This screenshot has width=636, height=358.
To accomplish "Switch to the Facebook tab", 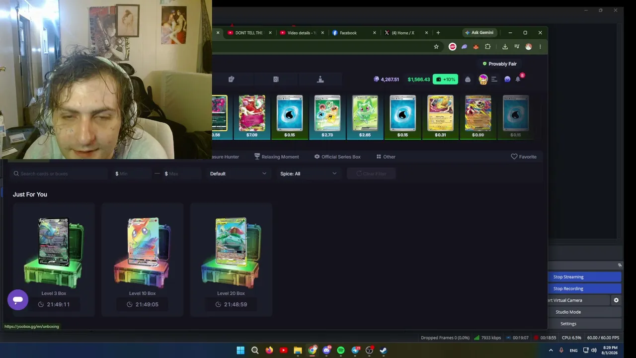I will click(x=353, y=33).
